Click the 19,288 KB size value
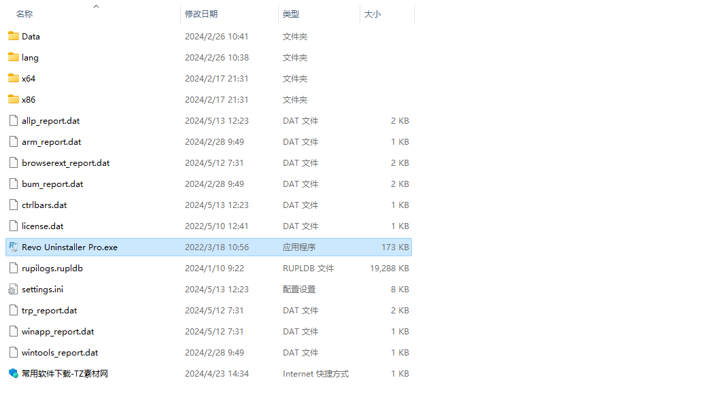Screen dimensions: 720x414 (x=390, y=269)
